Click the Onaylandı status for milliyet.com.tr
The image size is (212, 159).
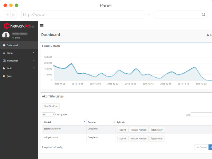(93, 137)
